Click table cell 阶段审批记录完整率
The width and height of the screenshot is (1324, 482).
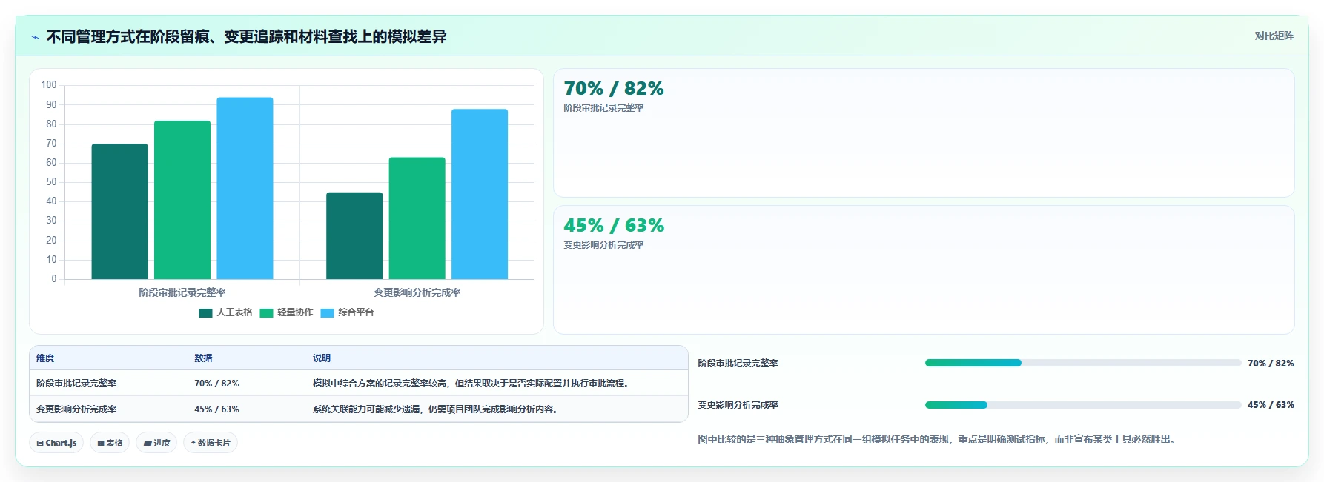click(76, 384)
